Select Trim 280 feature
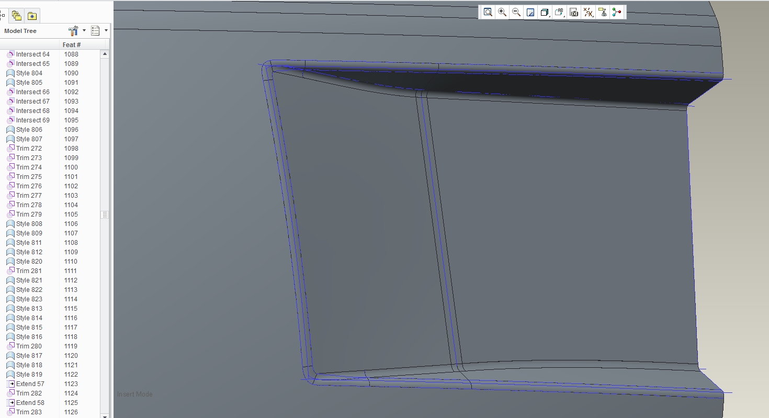The width and height of the screenshot is (769, 418). (x=29, y=346)
